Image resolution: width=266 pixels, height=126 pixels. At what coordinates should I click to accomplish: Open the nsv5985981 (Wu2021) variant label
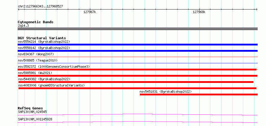[35, 73]
